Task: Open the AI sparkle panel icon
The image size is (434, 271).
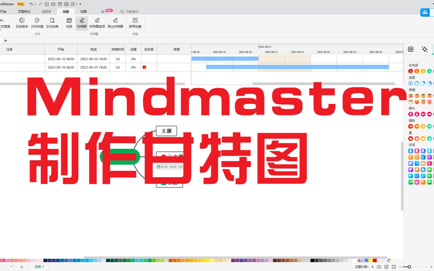Action: 424,49
